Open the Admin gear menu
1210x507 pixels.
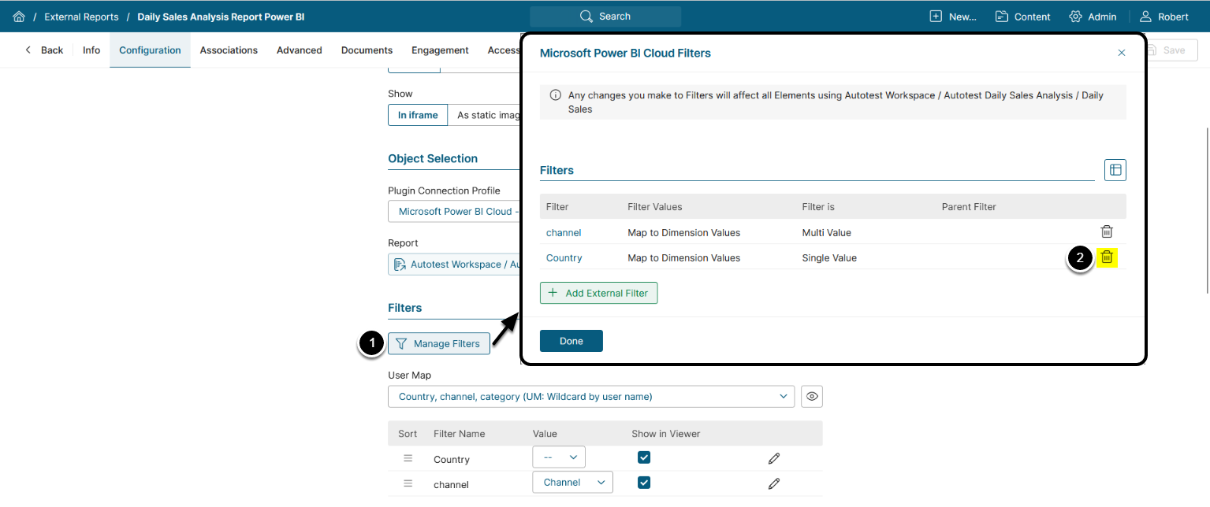pos(1093,17)
